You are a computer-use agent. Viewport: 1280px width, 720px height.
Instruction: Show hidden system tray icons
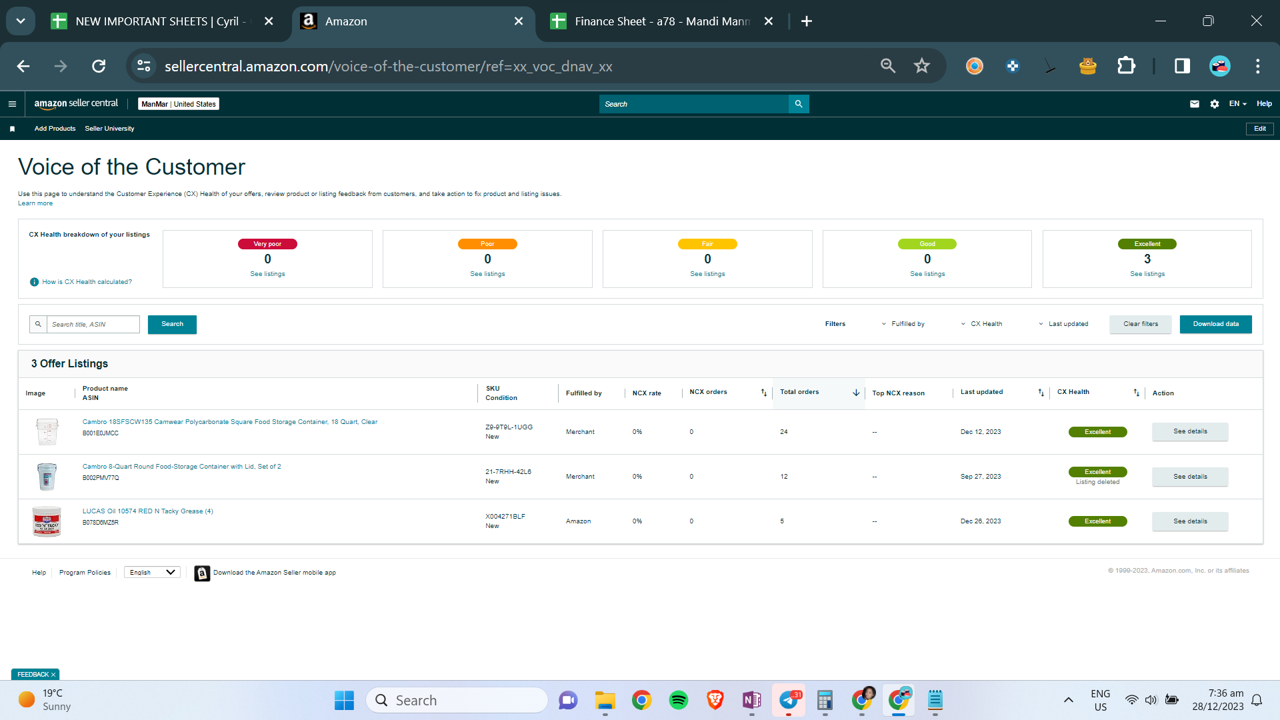pyautogui.click(x=1069, y=700)
